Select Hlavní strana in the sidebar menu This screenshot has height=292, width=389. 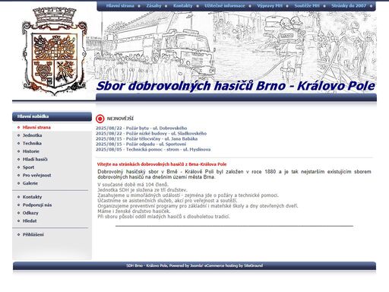point(36,128)
